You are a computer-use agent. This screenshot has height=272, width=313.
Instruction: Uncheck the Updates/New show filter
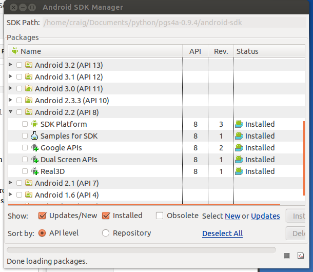click(x=42, y=216)
